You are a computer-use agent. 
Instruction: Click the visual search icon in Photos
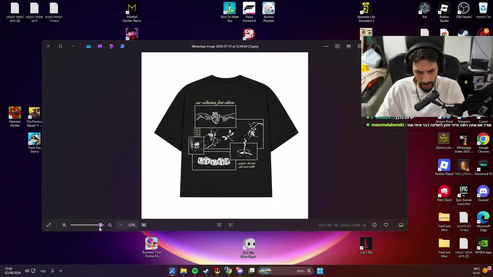(x=231, y=225)
